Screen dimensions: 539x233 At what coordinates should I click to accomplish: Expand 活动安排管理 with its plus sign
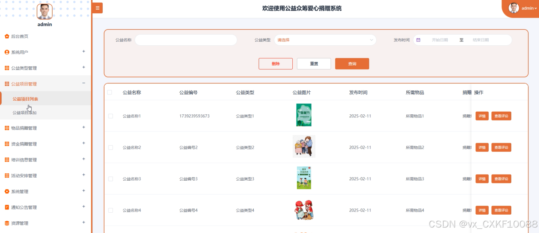coord(84,175)
